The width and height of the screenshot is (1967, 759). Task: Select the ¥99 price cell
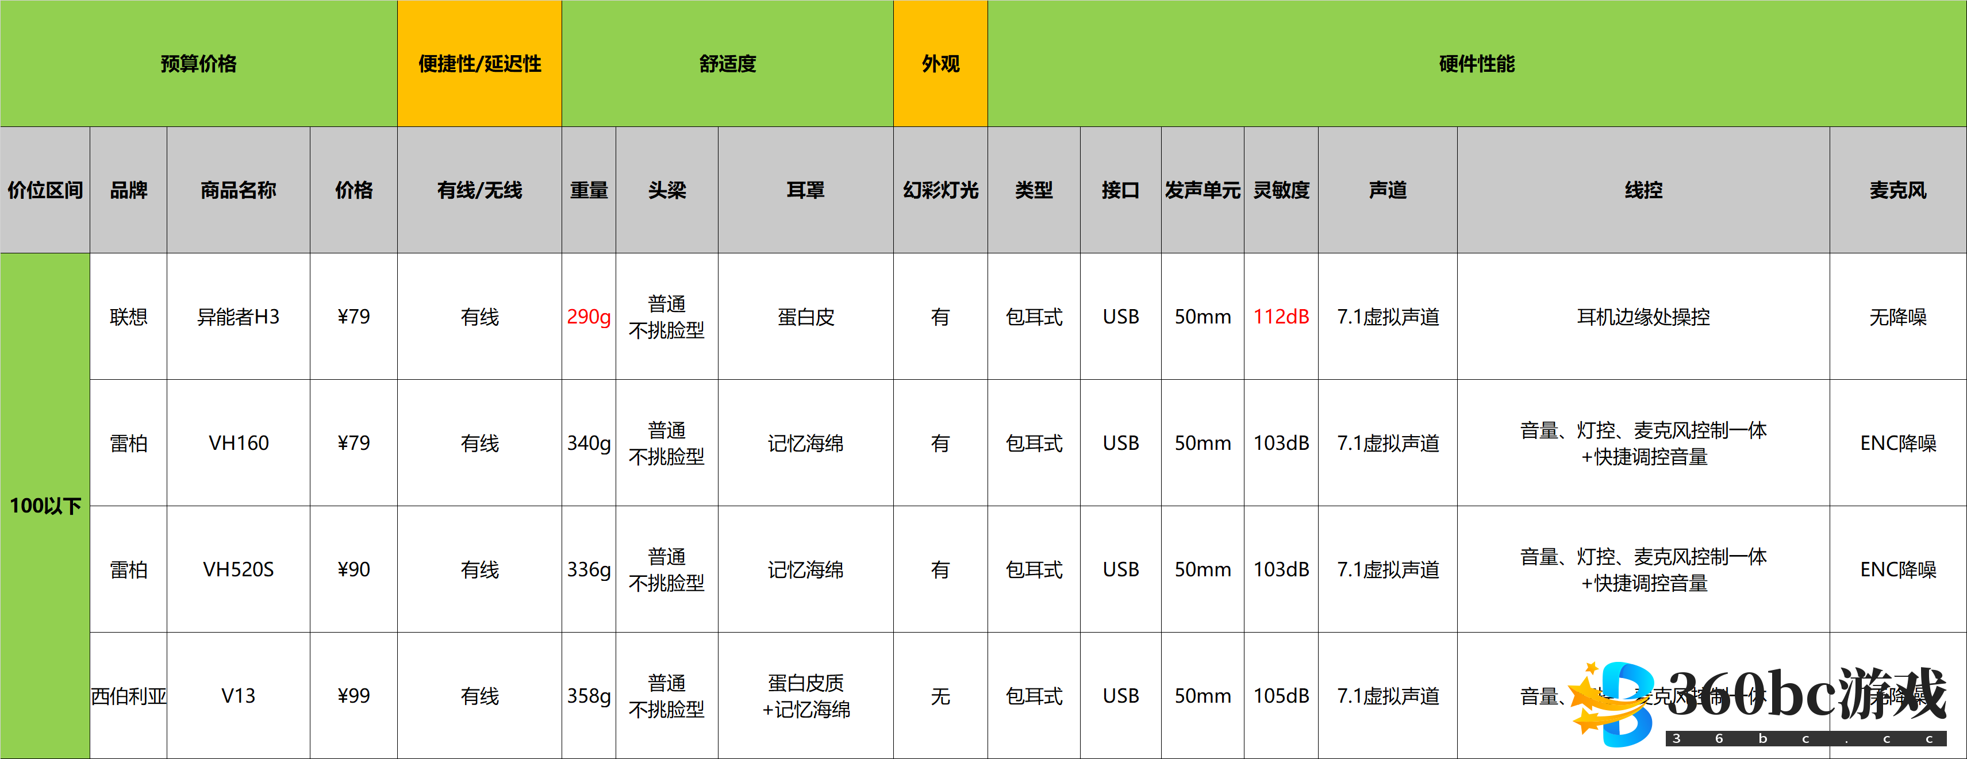coord(354,696)
